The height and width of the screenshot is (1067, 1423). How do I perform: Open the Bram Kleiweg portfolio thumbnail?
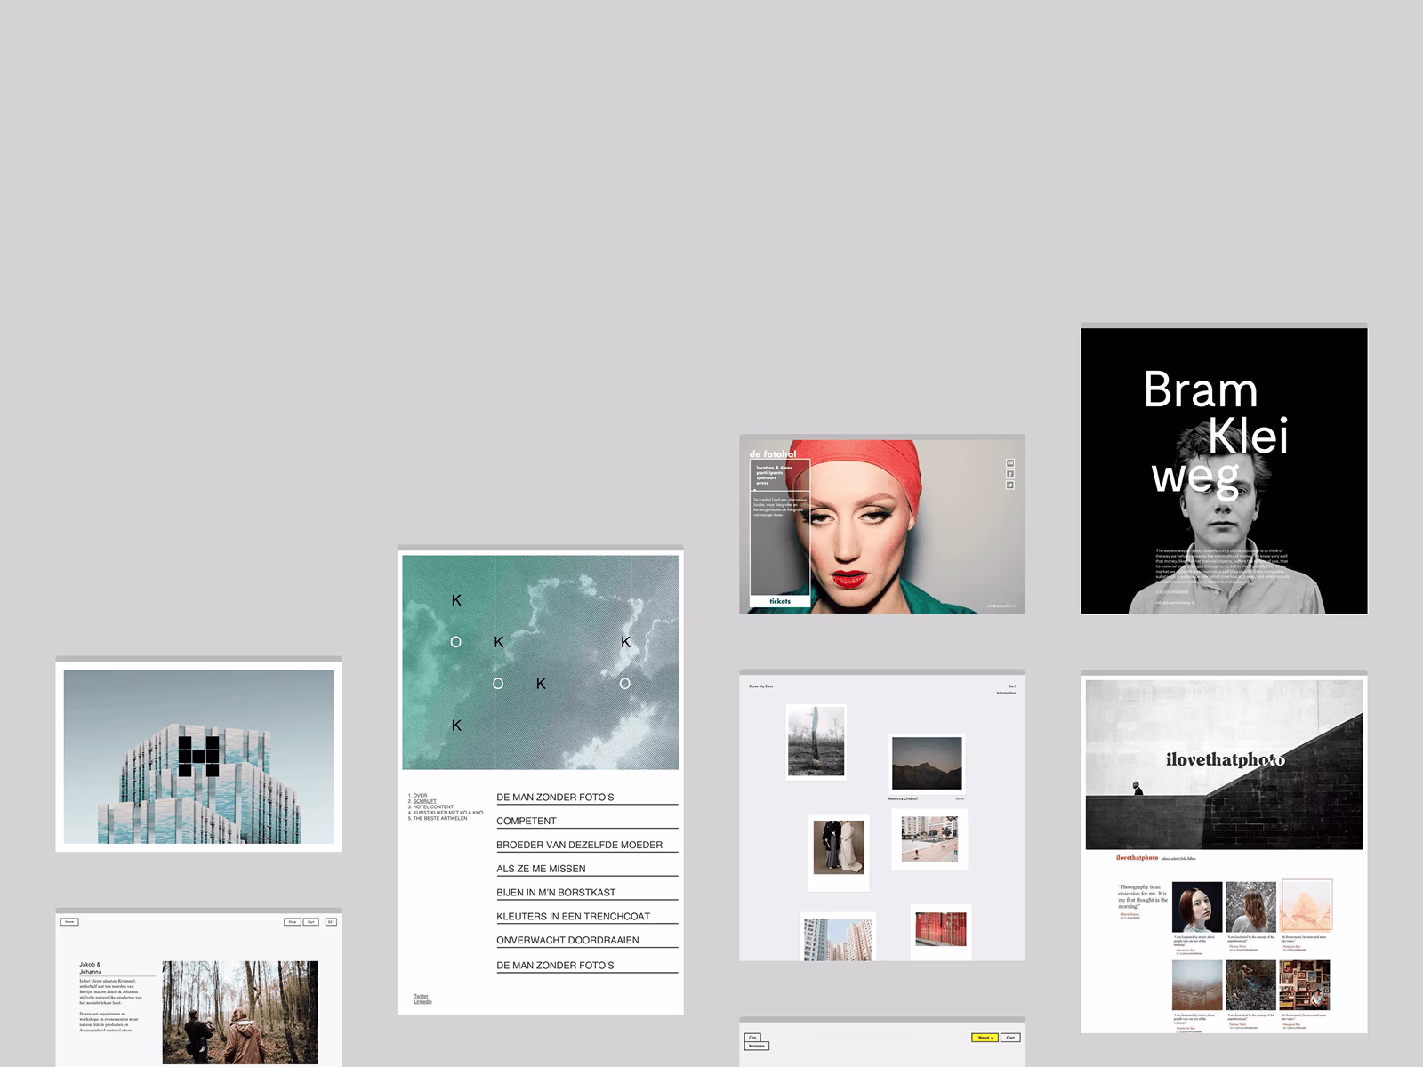click(1224, 470)
